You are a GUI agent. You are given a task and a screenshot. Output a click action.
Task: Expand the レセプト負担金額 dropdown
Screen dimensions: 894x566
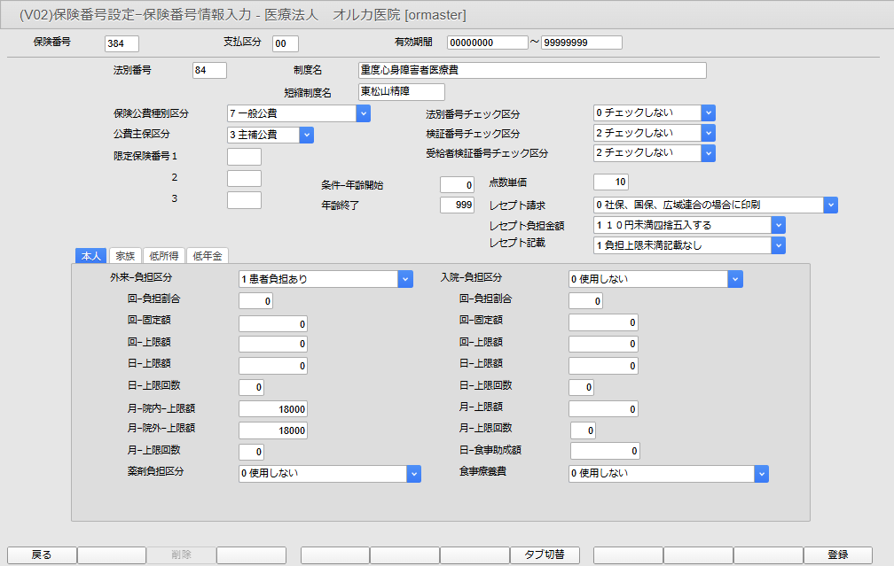pyautogui.click(x=778, y=225)
